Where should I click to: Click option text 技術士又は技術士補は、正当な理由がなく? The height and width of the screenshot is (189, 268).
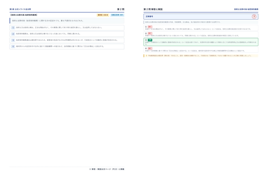pyautogui.click(x=59, y=27)
